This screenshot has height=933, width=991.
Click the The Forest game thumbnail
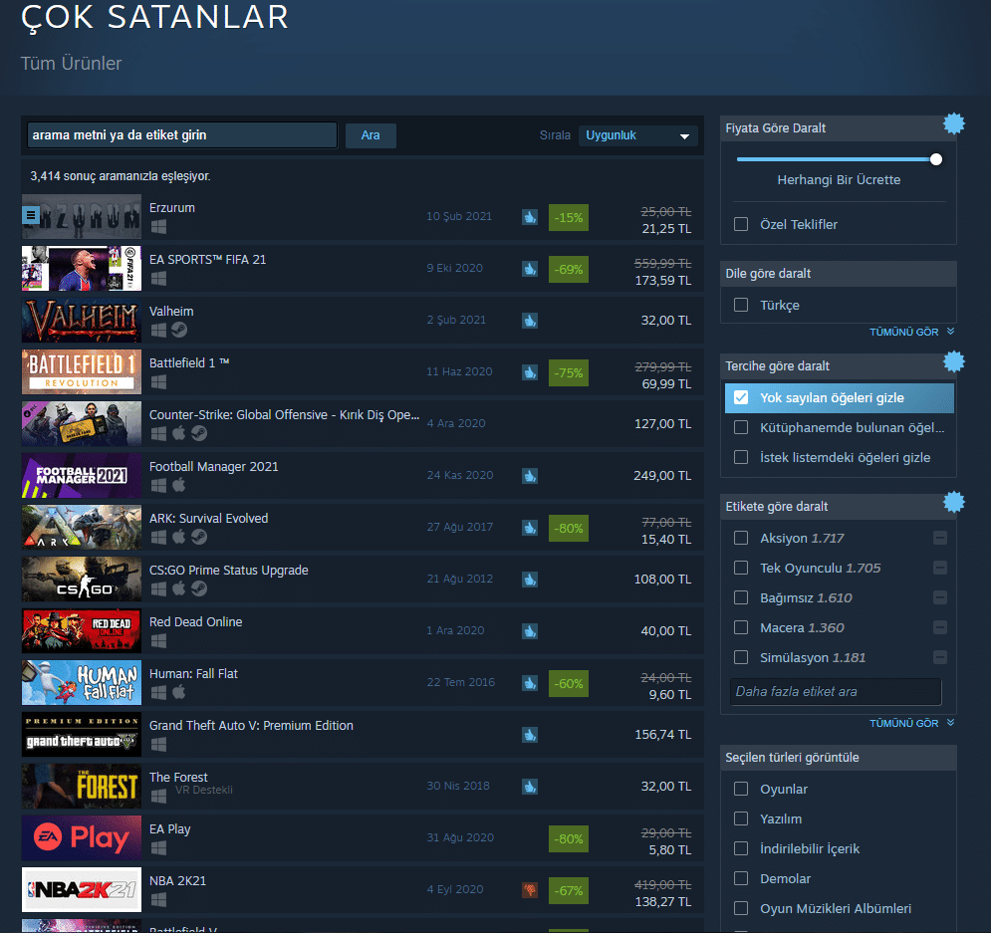[82, 787]
